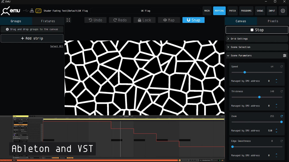Viewport: 289px width, 162px height.
Task: Open the Scene Parameters filter settings icon
Action: click(x=284, y=56)
